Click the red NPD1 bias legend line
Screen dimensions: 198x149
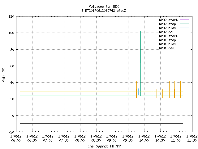(x=184, y=44)
